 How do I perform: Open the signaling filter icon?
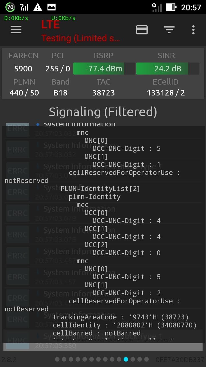coord(169,30)
